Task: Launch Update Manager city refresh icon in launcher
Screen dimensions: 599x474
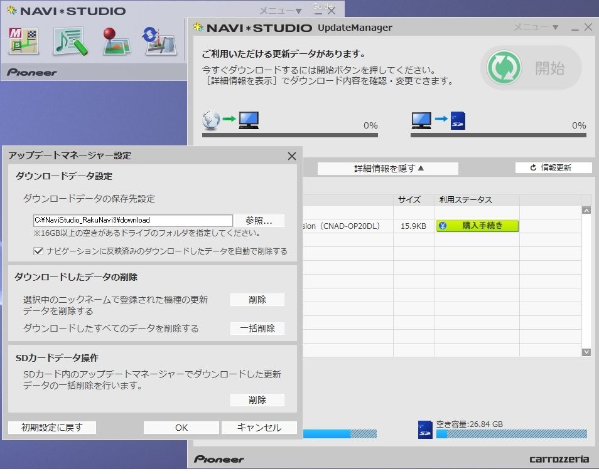Action: pyautogui.click(x=159, y=41)
